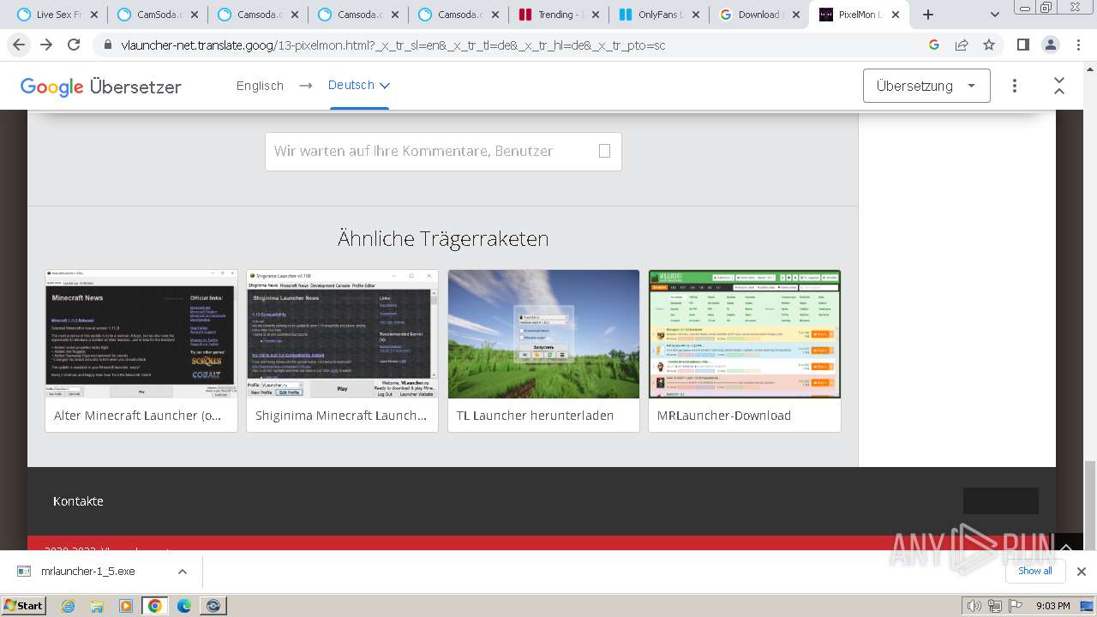Screen dimensions: 1097x617
Task: Open a new browser tab
Action: [927, 15]
